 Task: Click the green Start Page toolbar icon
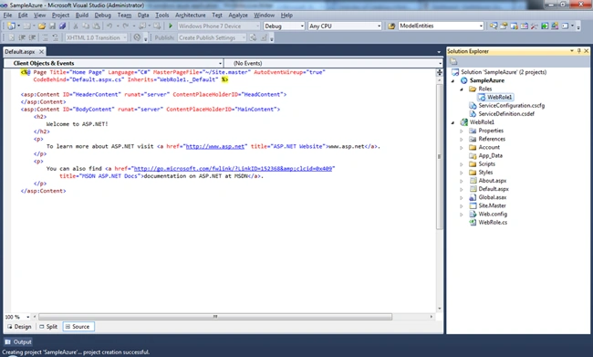pos(545,26)
